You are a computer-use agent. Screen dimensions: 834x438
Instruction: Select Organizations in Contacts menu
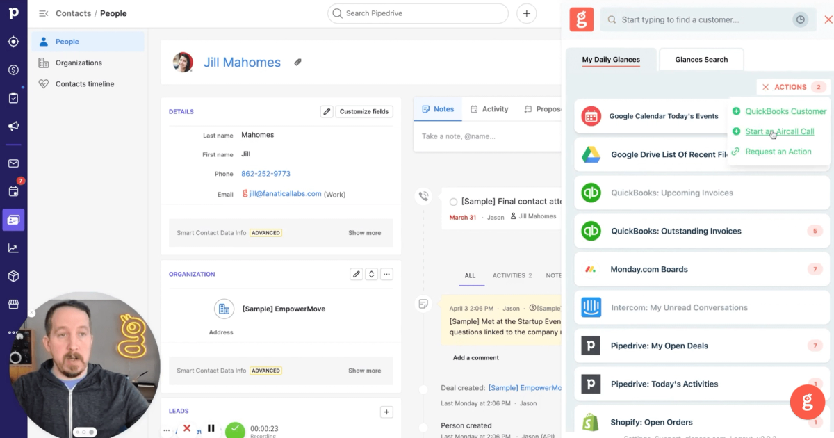point(87,63)
